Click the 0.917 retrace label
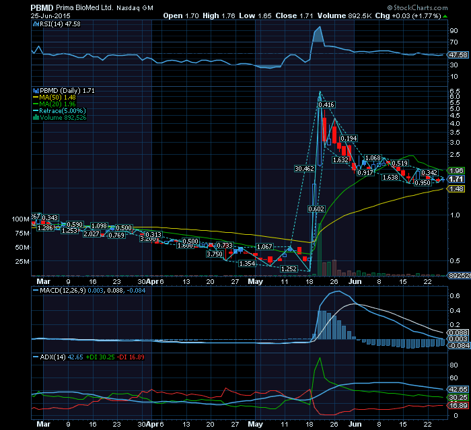The height and width of the screenshot is (430, 471). coord(365,173)
